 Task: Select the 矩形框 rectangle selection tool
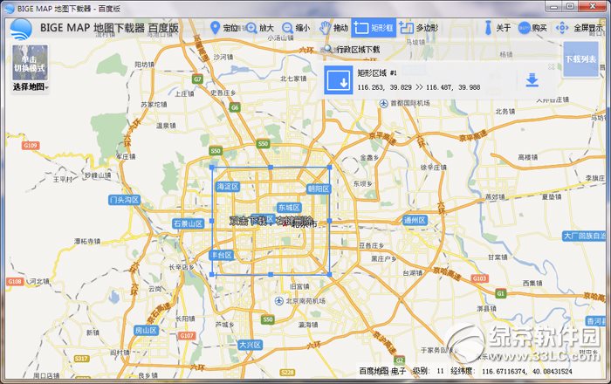pos(374,28)
